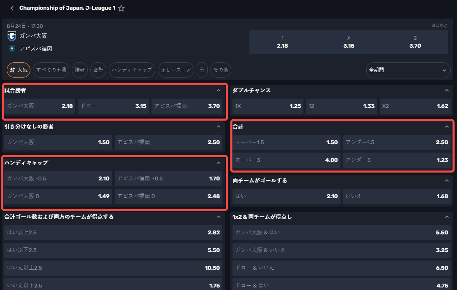Collapse the ダブルチャンス section
457x290 pixels.
click(446, 91)
